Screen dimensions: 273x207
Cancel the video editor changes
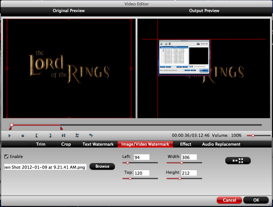pyautogui.click(x=229, y=200)
